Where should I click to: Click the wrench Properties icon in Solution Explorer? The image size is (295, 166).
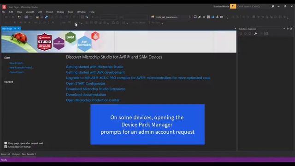tap(255, 34)
